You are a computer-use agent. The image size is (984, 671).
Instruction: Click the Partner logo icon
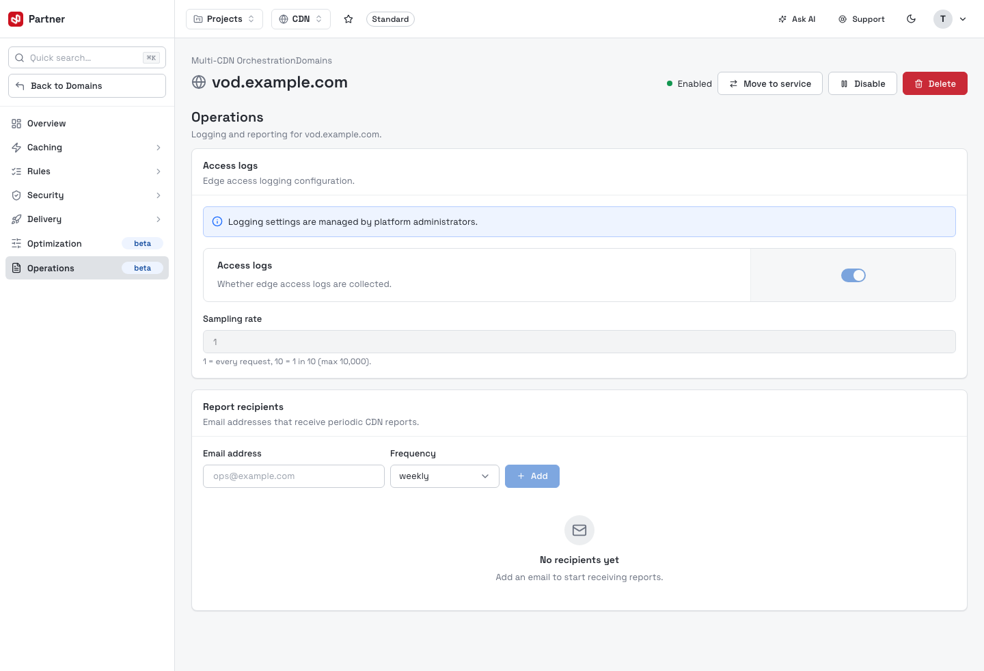16,19
